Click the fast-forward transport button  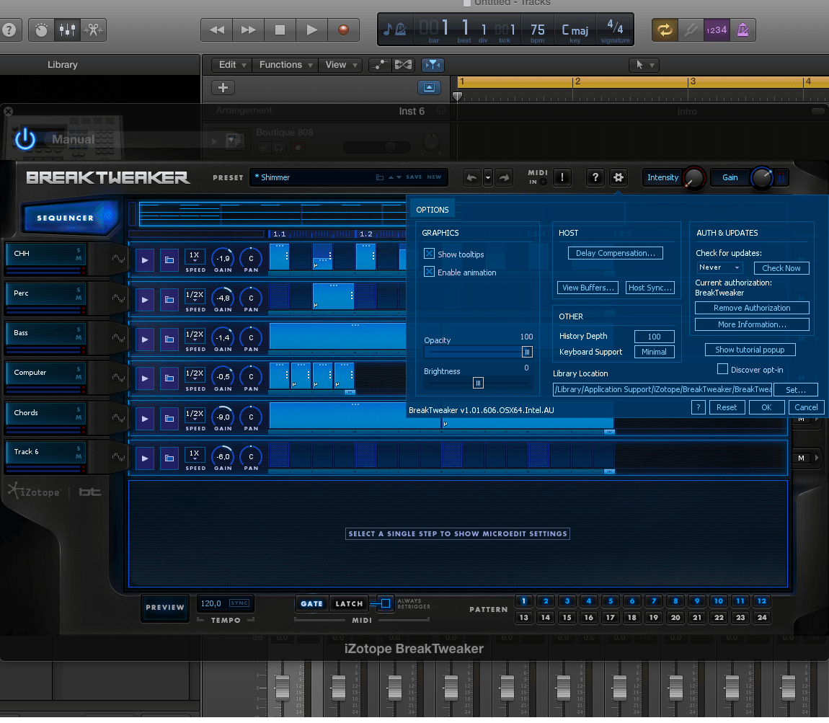249,30
